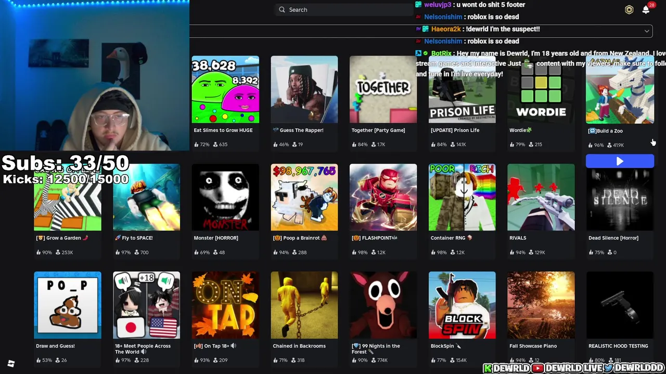
Task: Open Eat Slimes to Grow HUGE thumbnail
Action: pyautogui.click(x=225, y=89)
